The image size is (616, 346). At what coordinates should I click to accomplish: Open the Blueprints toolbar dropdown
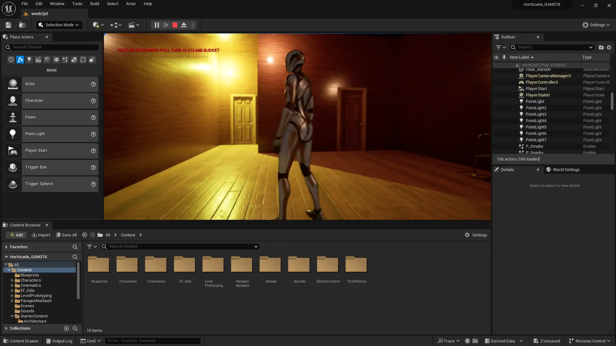[x=116, y=25]
